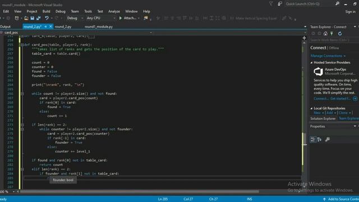
Task: Switch to the Solution Explorer tab
Action: click(323, 118)
